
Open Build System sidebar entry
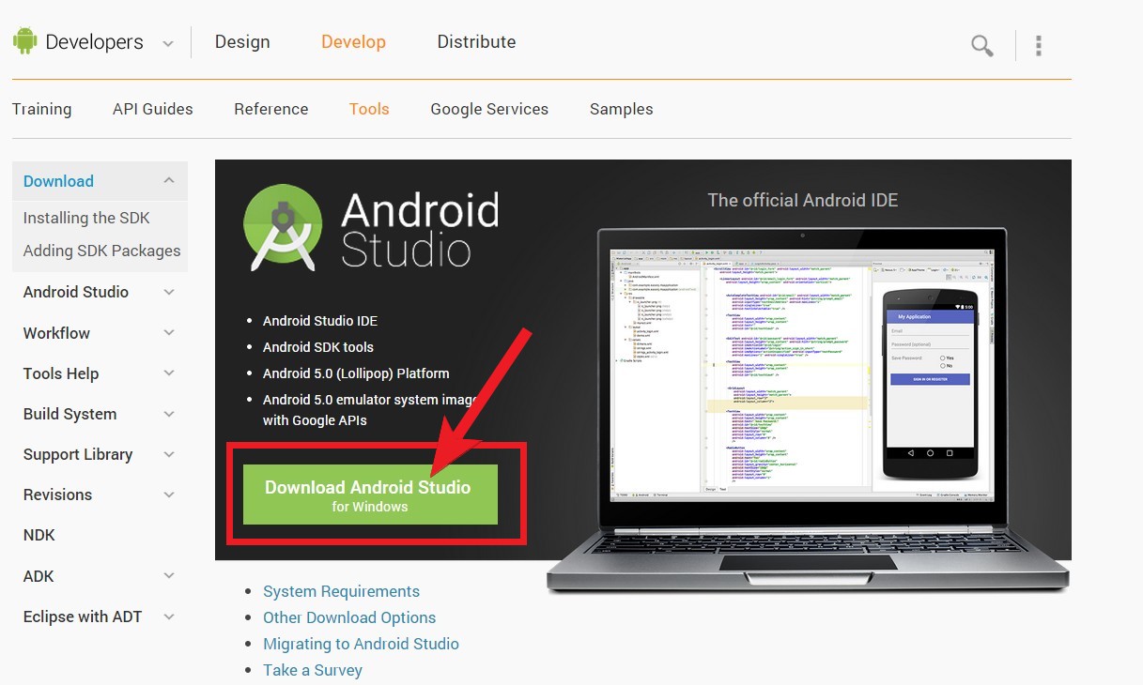[x=70, y=414]
